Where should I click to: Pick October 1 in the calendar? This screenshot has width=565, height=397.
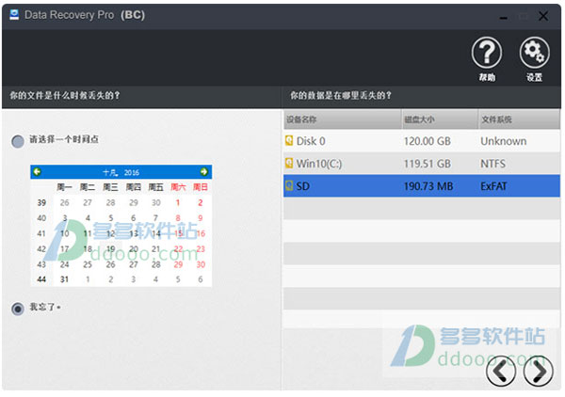tap(178, 202)
